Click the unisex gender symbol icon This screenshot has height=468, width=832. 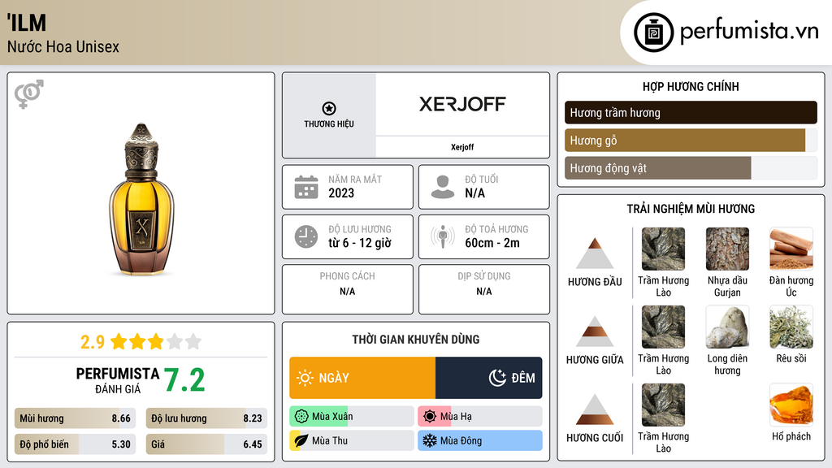(x=28, y=94)
